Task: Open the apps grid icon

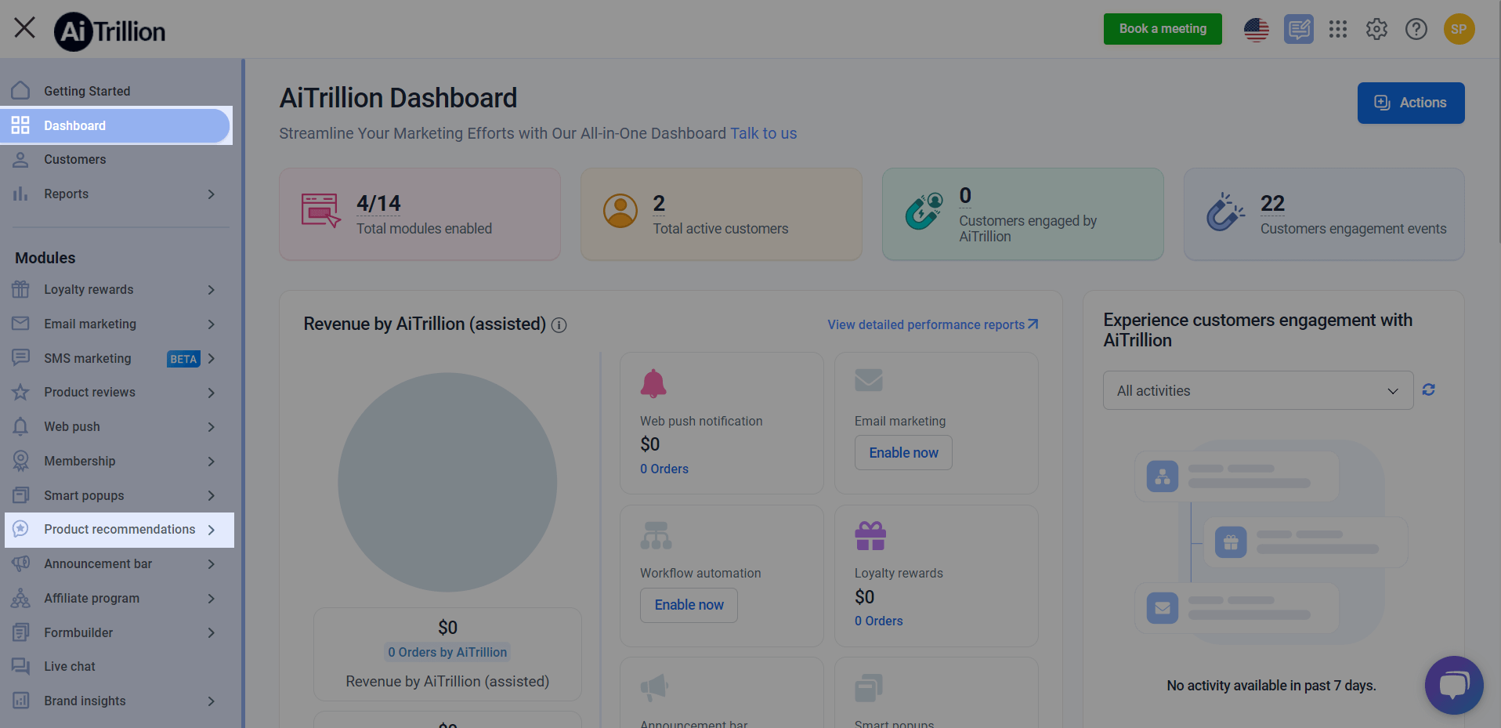Action: [1338, 30]
